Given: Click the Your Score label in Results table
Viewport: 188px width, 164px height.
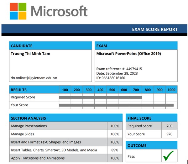Looking at the screenshot, I should click(x=19, y=105).
